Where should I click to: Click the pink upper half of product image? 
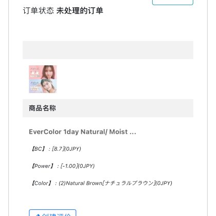point(43,72)
